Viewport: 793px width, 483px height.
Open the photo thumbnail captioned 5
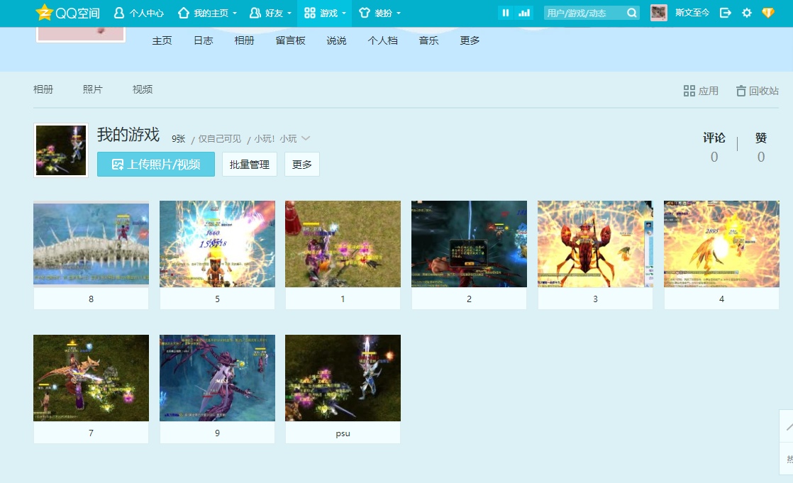pyautogui.click(x=218, y=244)
